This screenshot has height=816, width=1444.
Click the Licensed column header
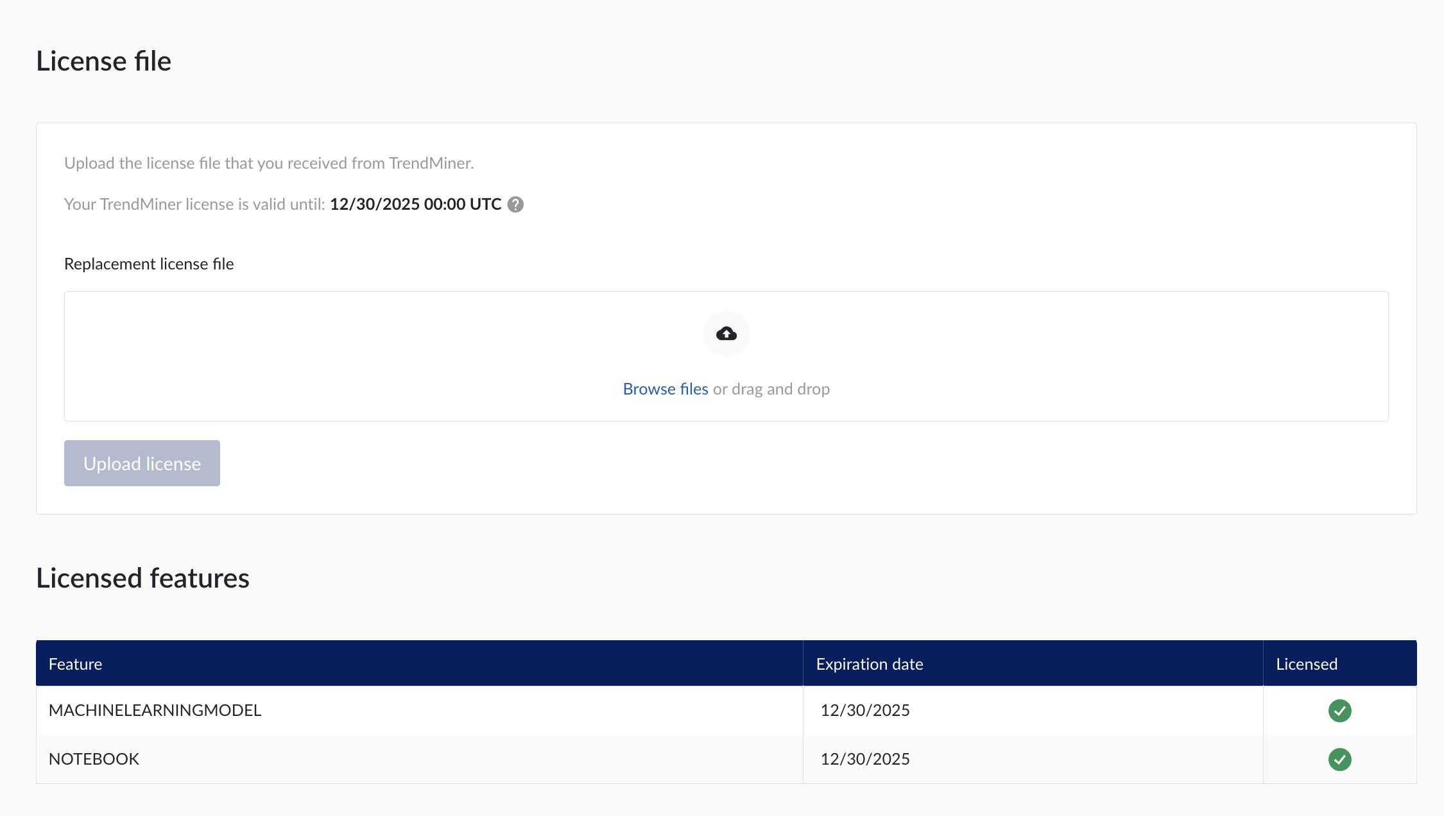pyautogui.click(x=1306, y=664)
